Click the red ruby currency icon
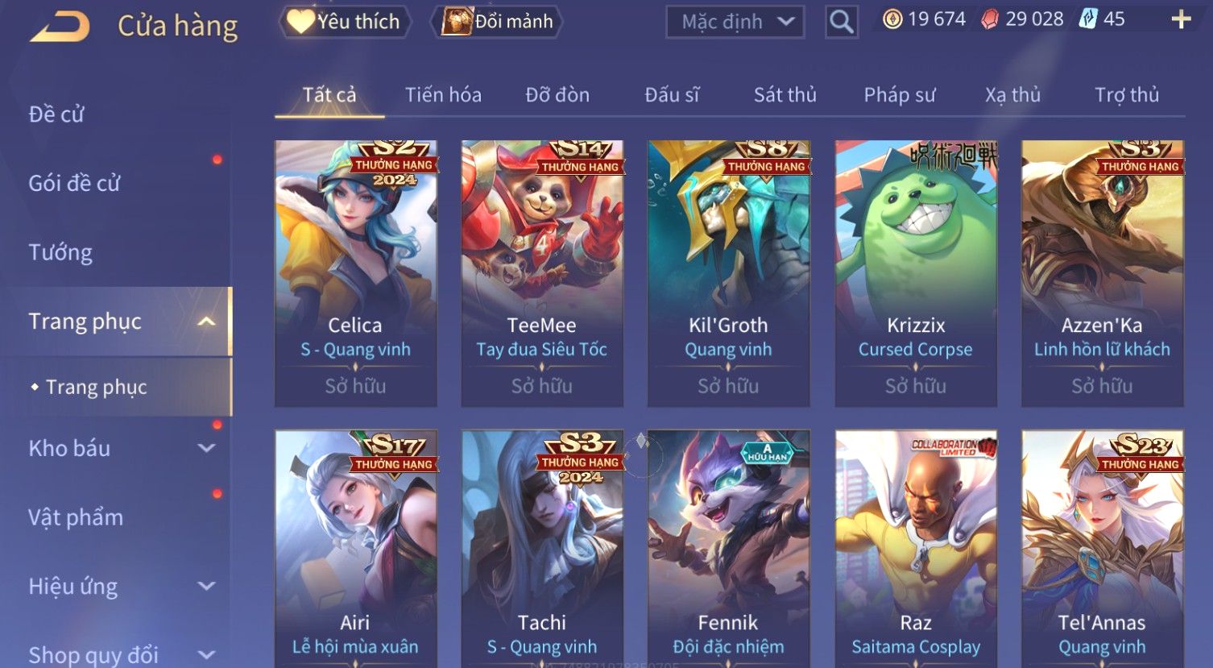The height and width of the screenshot is (668, 1213). [990, 19]
